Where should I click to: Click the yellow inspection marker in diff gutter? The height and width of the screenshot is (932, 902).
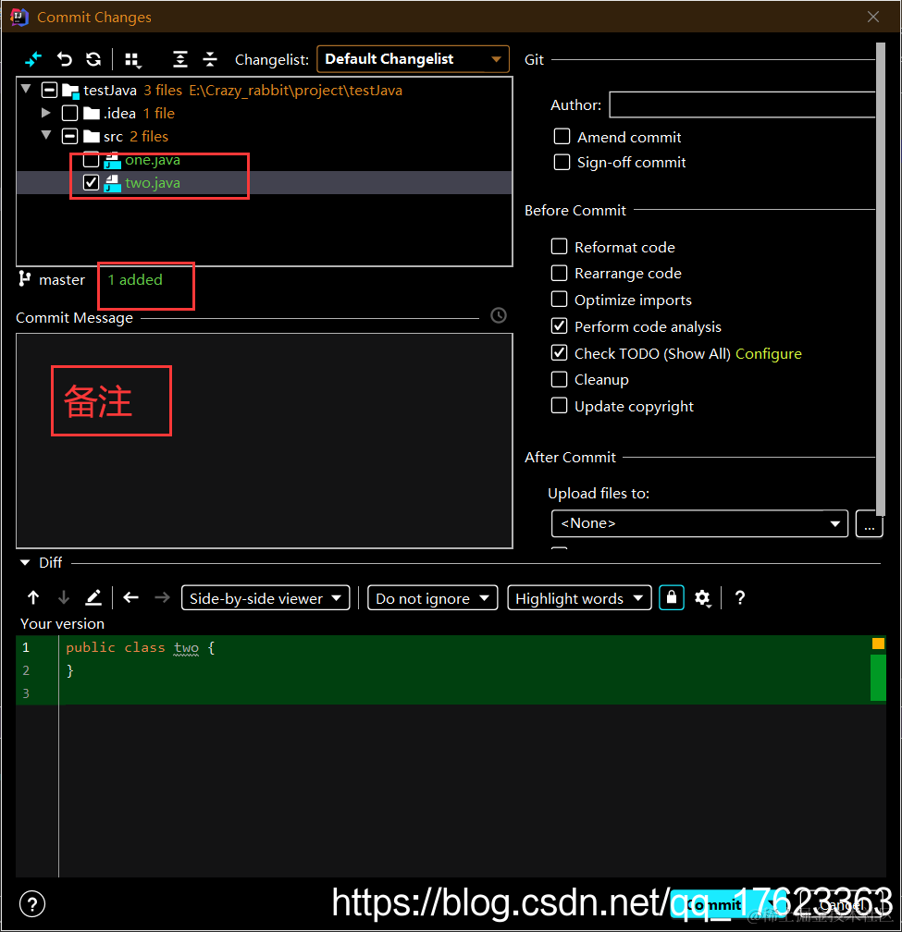pos(878,644)
